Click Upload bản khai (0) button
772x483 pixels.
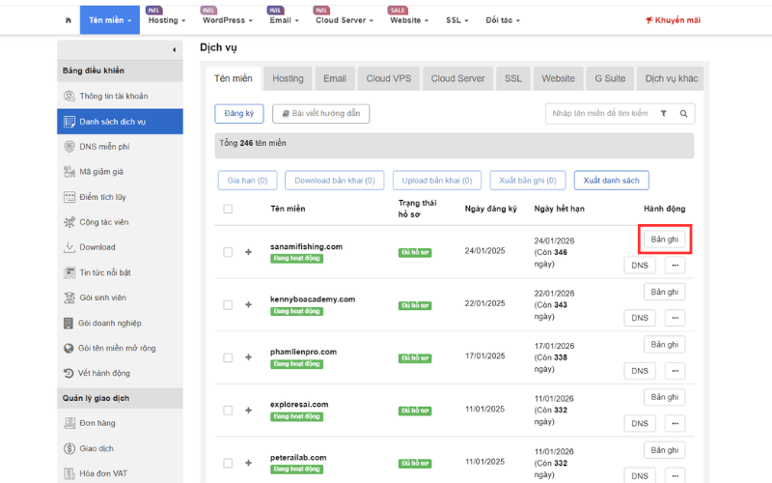437,181
